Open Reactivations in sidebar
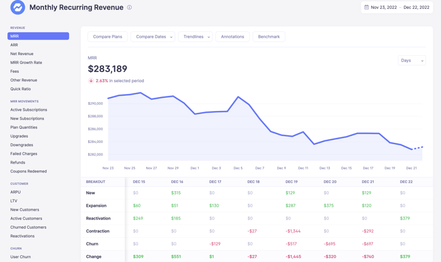 23,236
